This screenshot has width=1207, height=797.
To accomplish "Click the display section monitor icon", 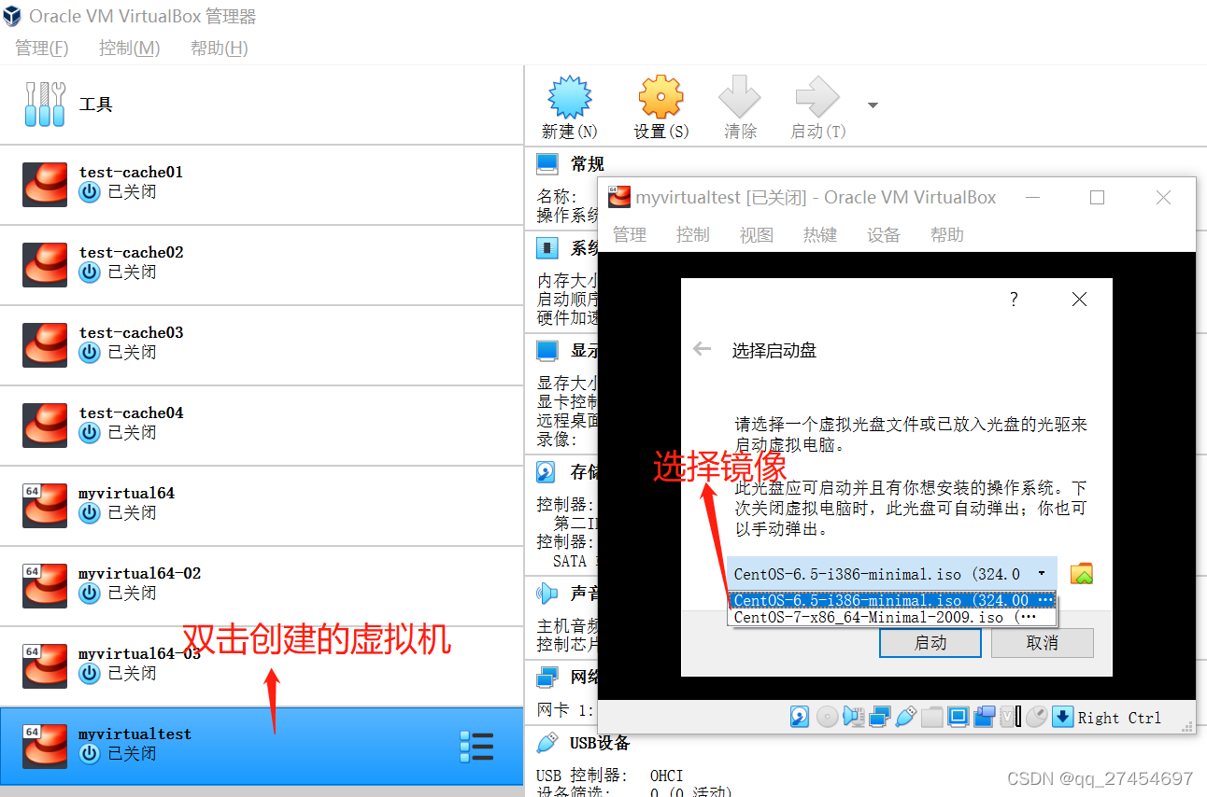I will 547,351.
